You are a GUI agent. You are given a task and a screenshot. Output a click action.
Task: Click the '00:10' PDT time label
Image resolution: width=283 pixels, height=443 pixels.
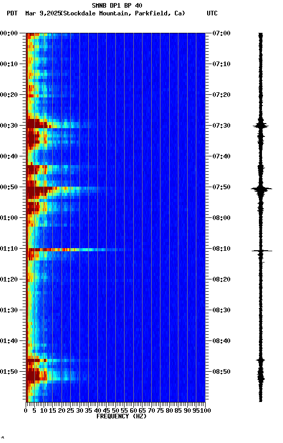[9, 64]
